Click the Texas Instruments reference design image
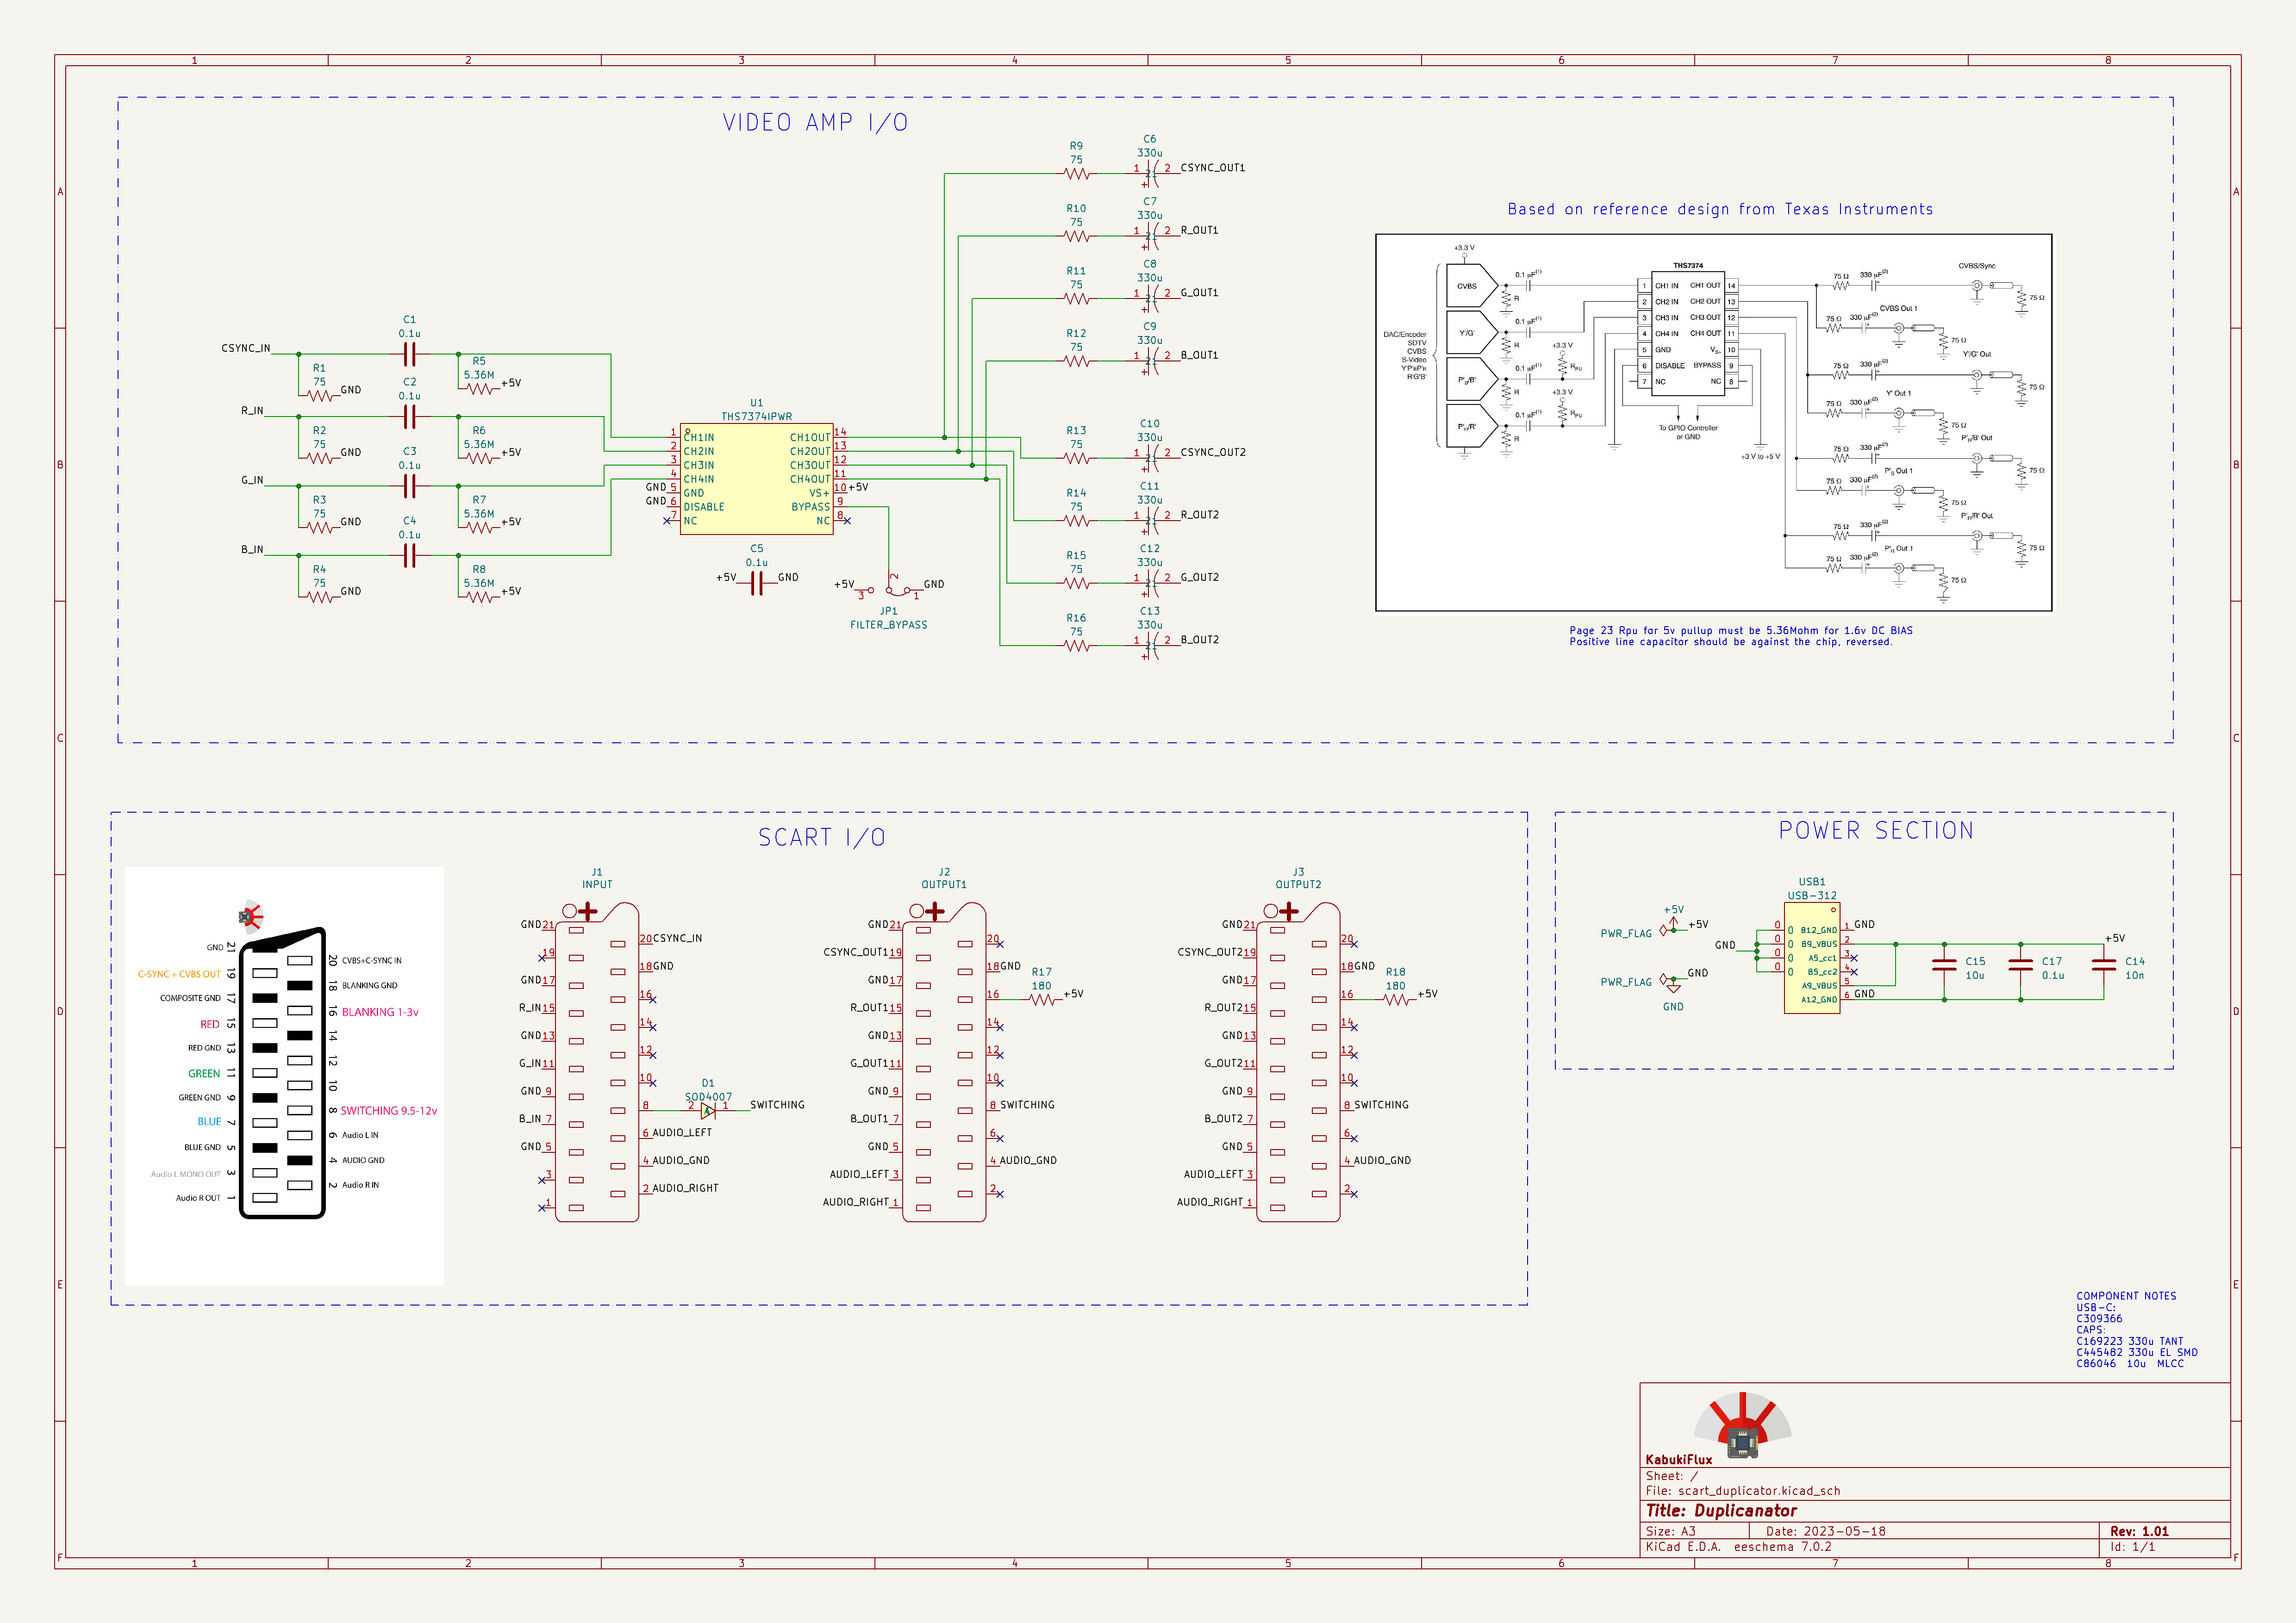The width and height of the screenshot is (2296, 1623). [1714, 422]
